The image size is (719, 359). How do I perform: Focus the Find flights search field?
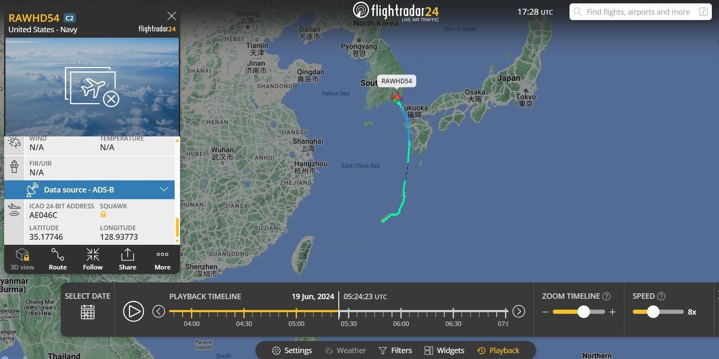(640, 12)
